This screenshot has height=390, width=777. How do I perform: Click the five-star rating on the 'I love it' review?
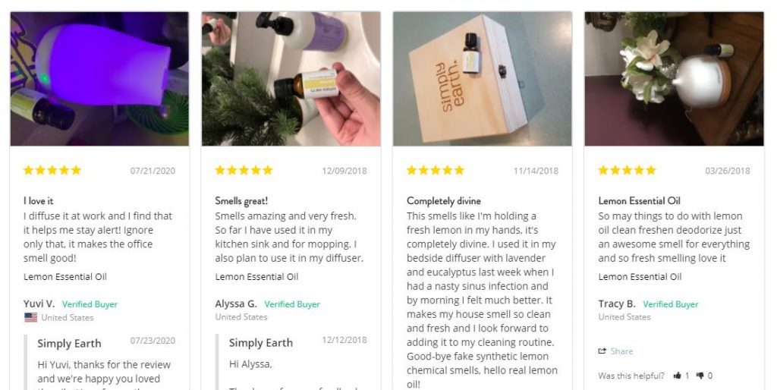[52, 171]
